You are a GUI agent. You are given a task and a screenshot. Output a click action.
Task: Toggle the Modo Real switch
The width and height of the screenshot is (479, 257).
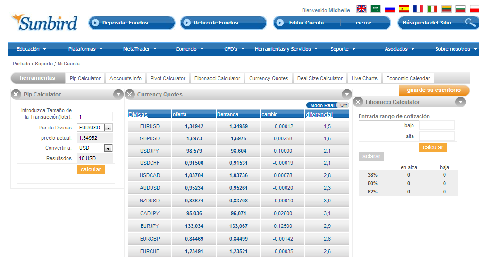tap(343, 105)
